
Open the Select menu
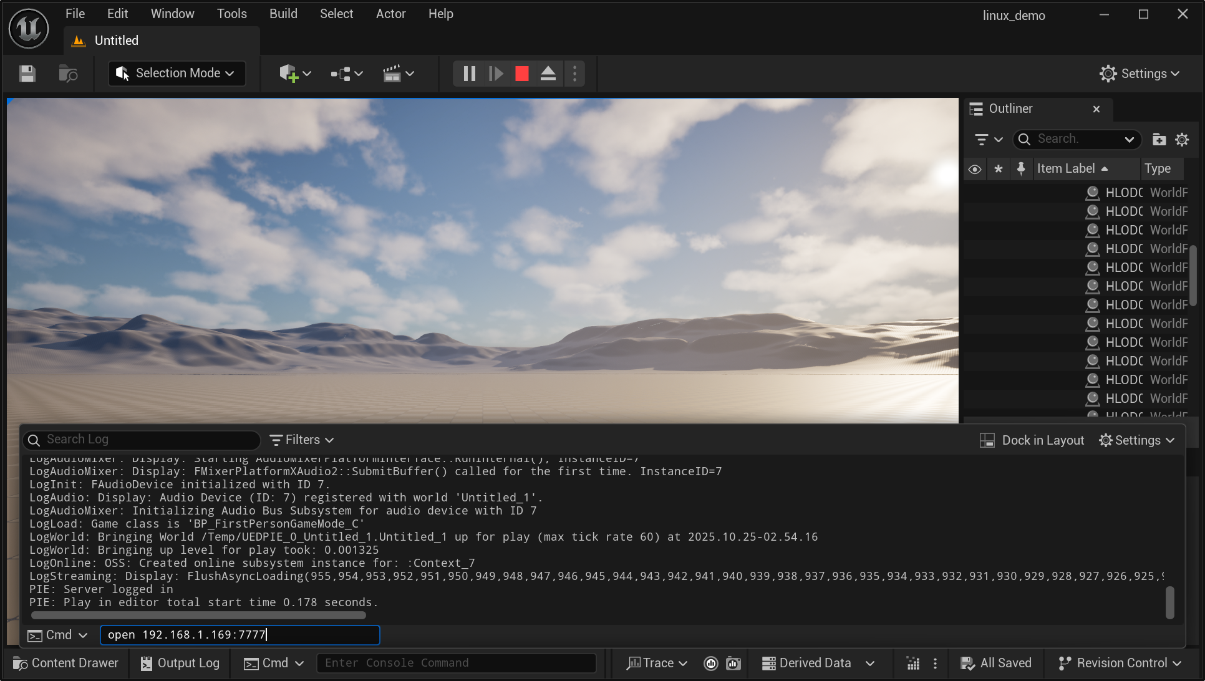click(336, 14)
